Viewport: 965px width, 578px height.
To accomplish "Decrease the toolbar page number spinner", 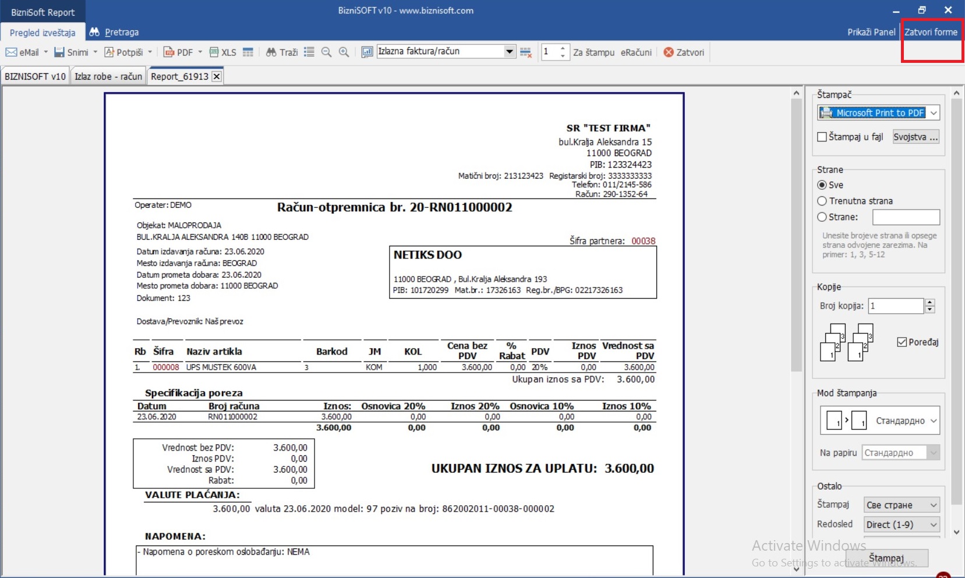I will (x=563, y=56).
